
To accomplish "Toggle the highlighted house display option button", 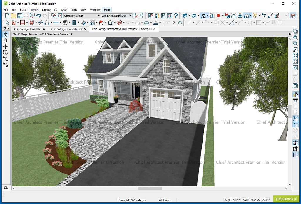I will click(x=246, y=16).
